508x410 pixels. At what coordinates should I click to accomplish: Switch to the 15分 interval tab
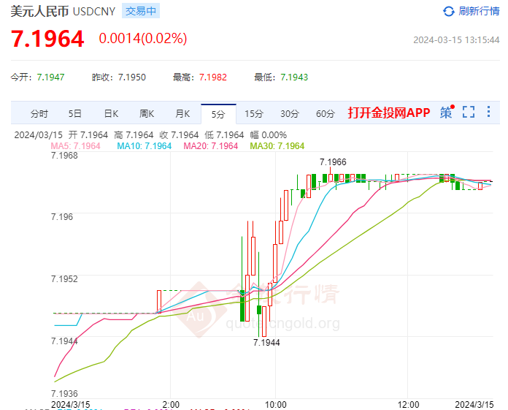(x=254, y=114)
